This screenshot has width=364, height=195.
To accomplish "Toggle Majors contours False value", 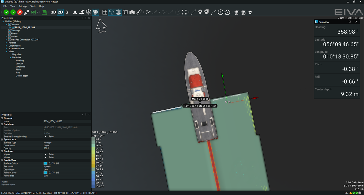I will (x=45, y=154).
